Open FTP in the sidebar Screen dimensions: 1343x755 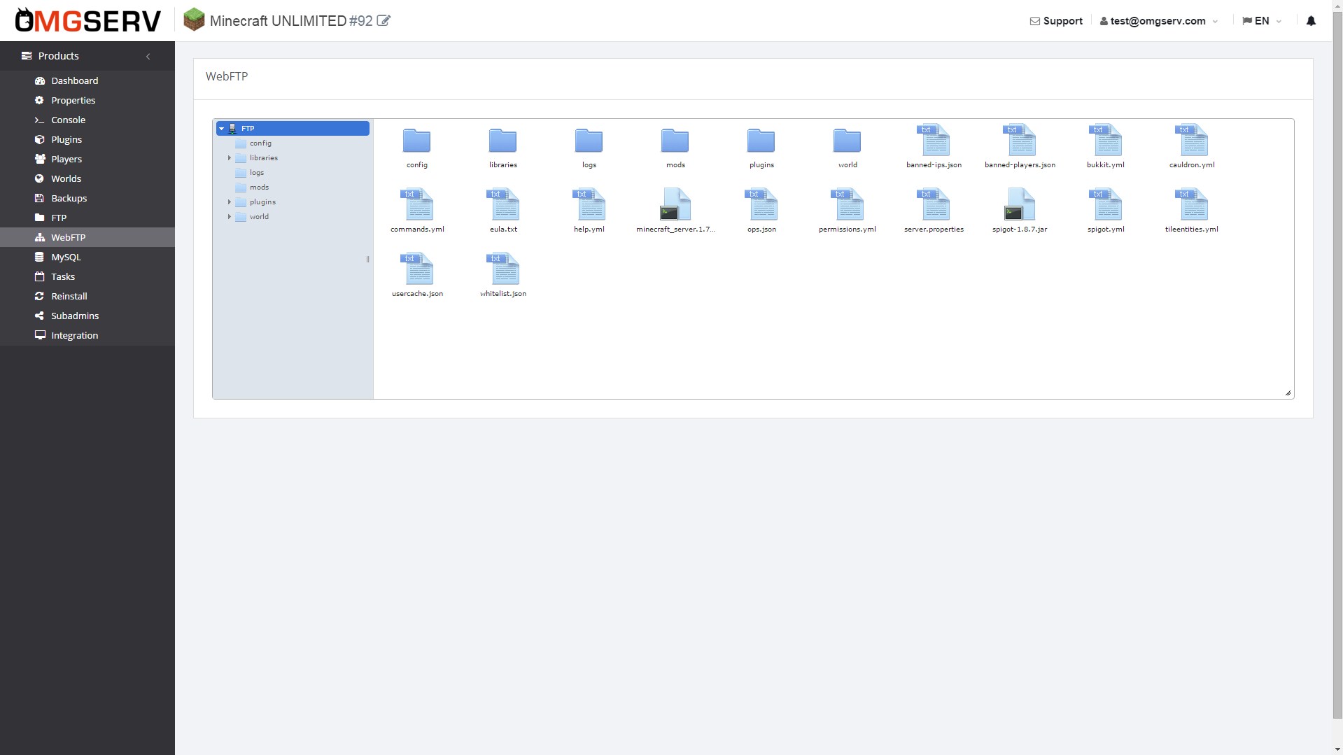(x=87, y=218)
